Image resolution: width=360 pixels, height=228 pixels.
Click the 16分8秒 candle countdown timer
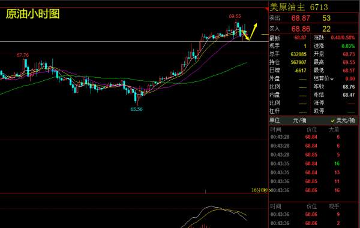pyautogui.click(x=259, y=190)
